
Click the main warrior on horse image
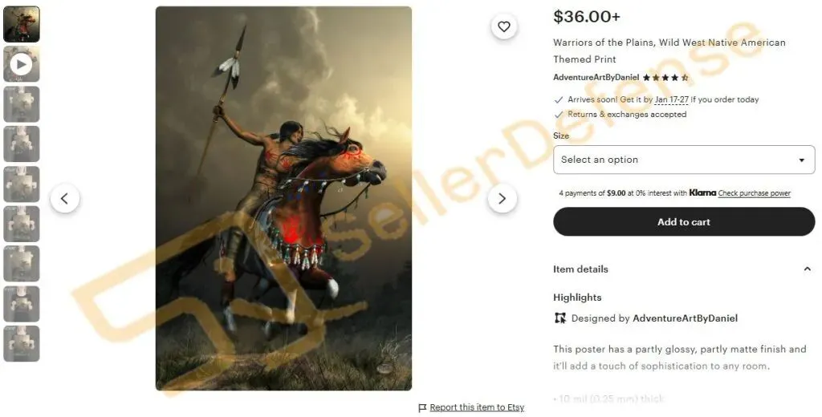click(x=283, y=199)
